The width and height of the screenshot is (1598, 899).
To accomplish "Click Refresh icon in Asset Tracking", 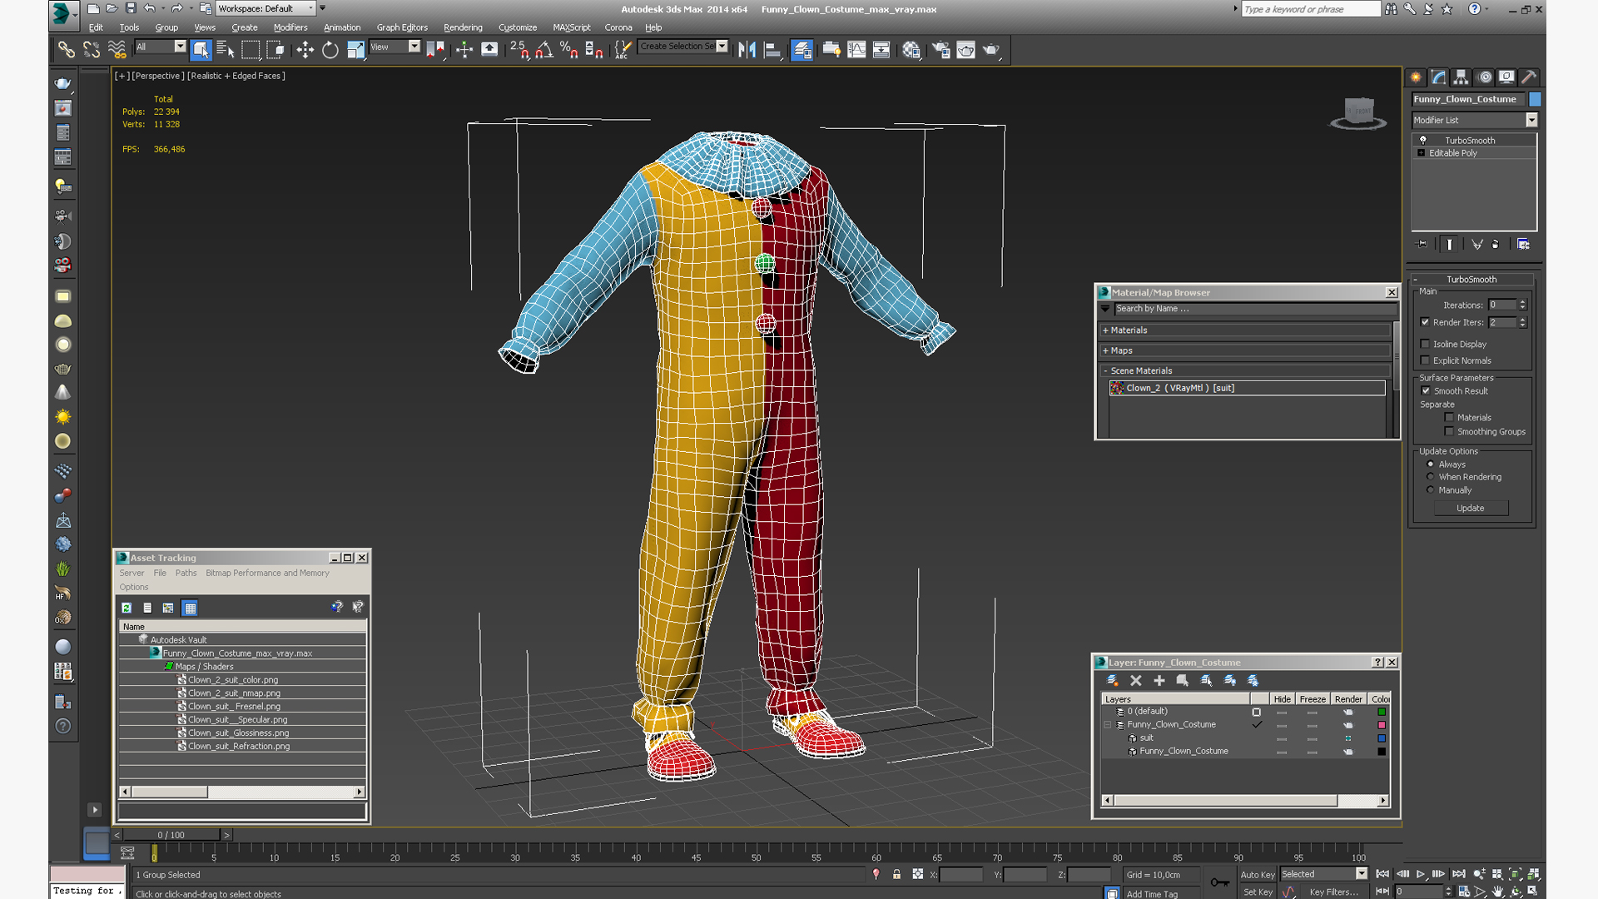I will click(x=127, y=608).
